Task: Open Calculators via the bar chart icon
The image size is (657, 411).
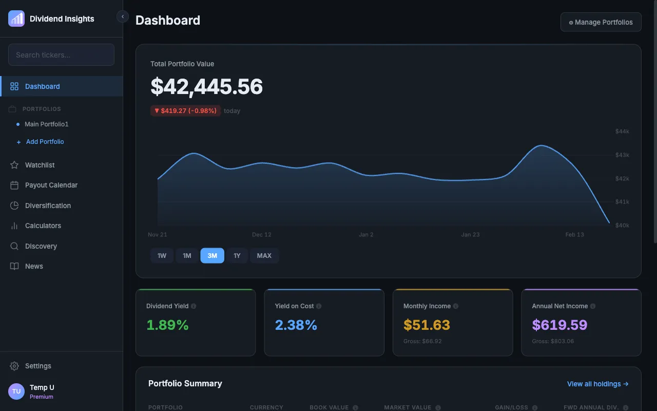Action: (14, 226)
